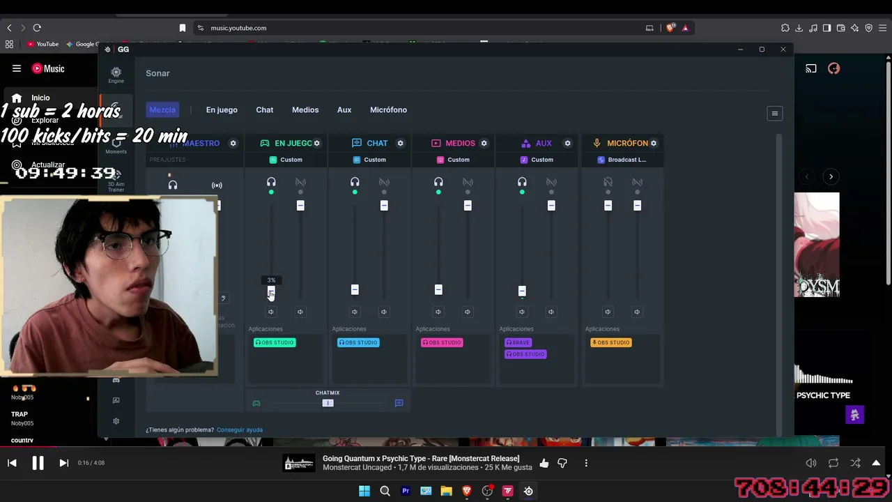
Task: Open the Engine section in GG sidebar
Action: (116, 75)
